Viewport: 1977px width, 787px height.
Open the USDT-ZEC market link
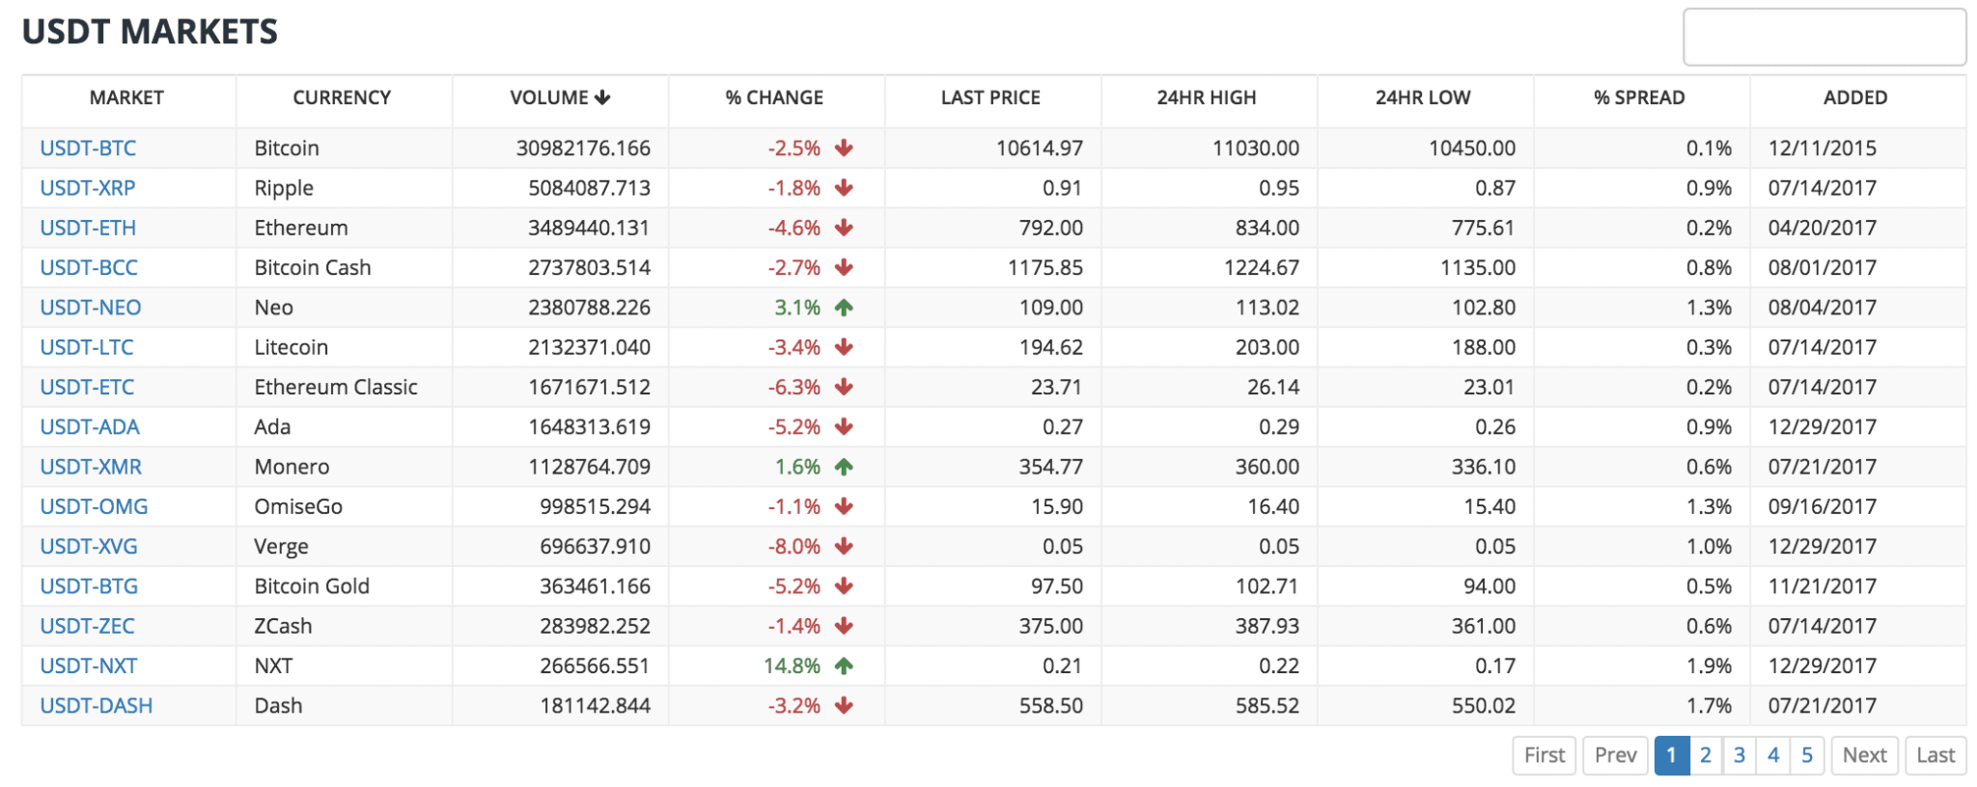[x=87, y=626]
